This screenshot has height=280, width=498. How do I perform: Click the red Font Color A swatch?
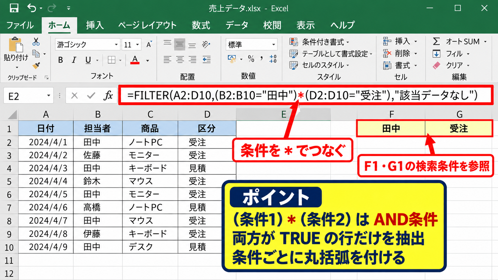135,60
